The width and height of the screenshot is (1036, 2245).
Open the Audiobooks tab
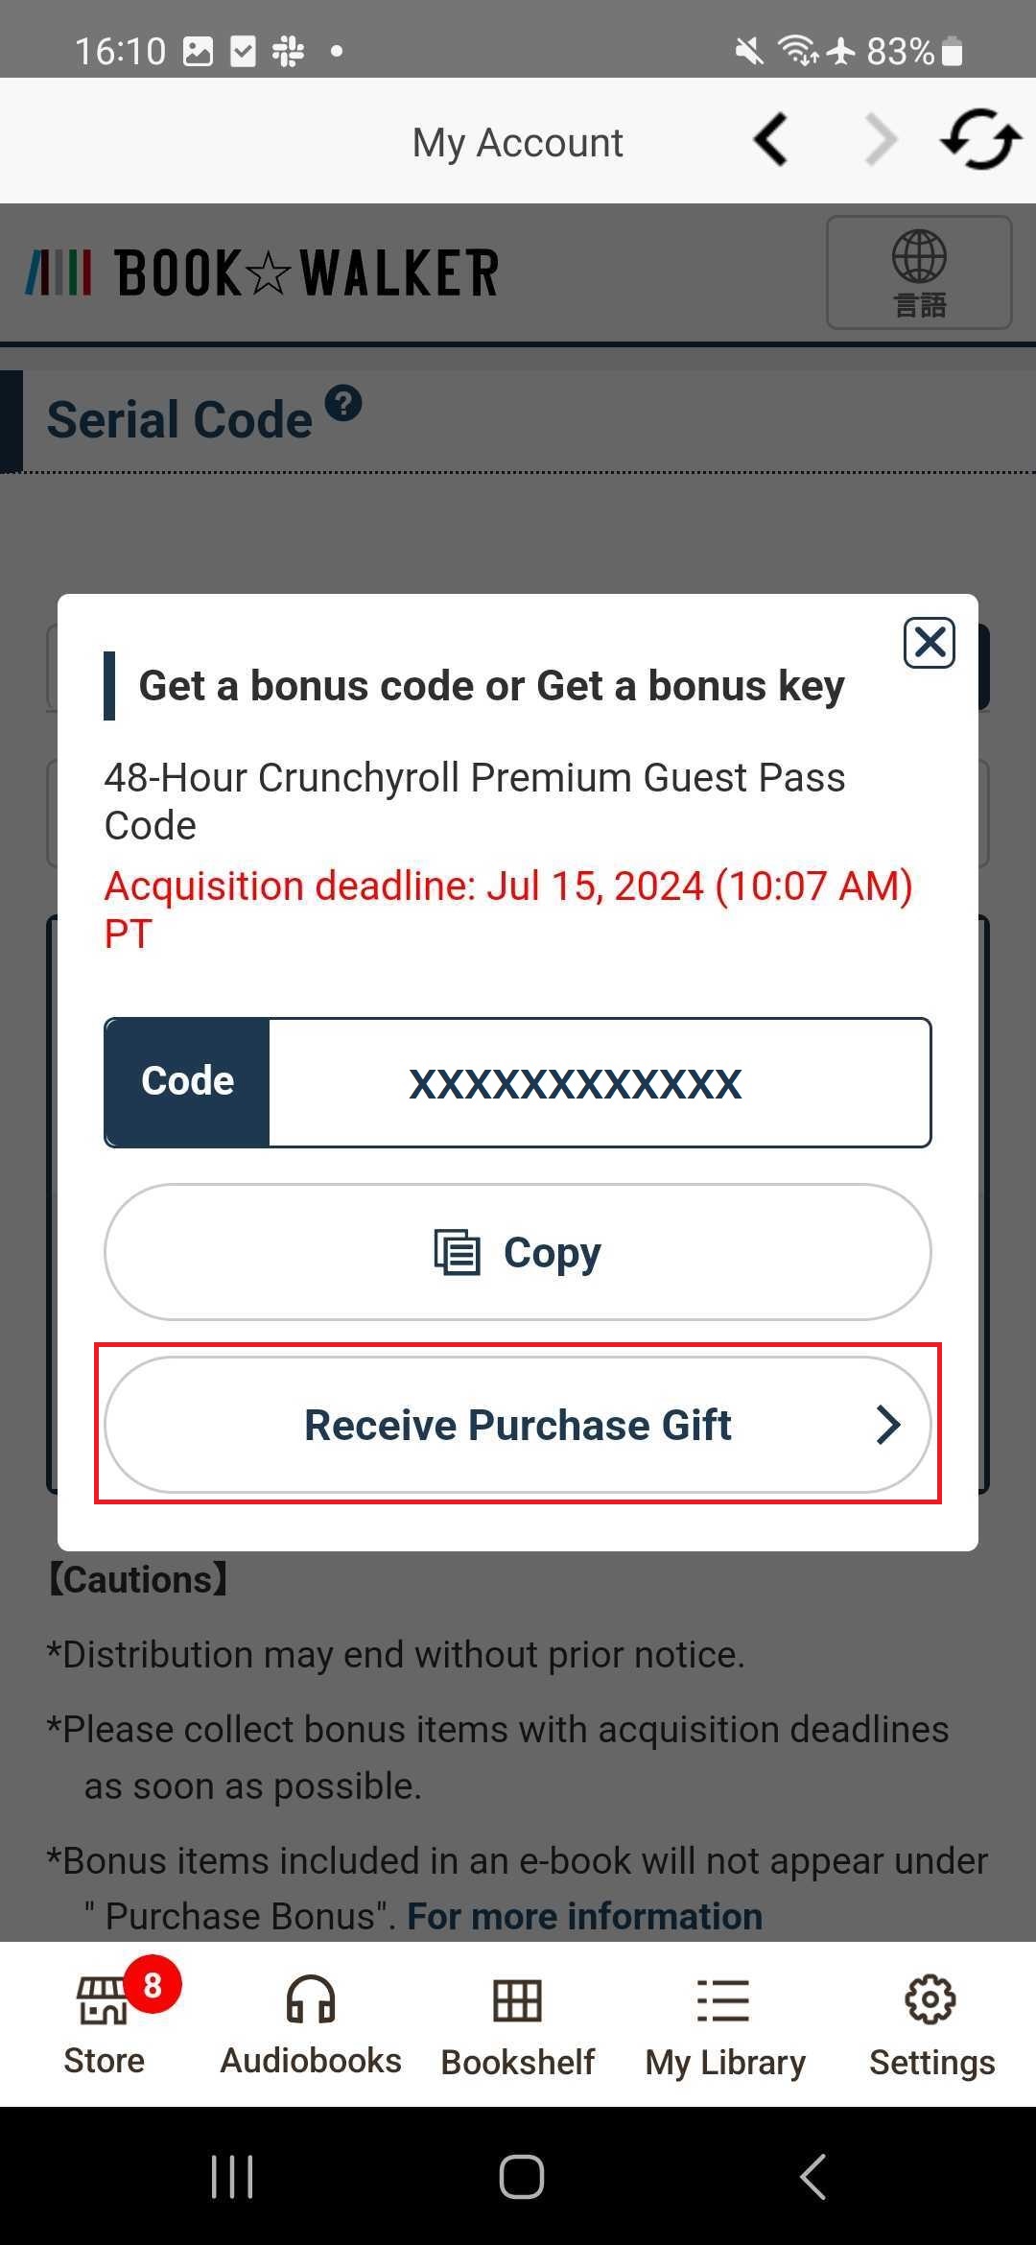[x=311, y=2024]
